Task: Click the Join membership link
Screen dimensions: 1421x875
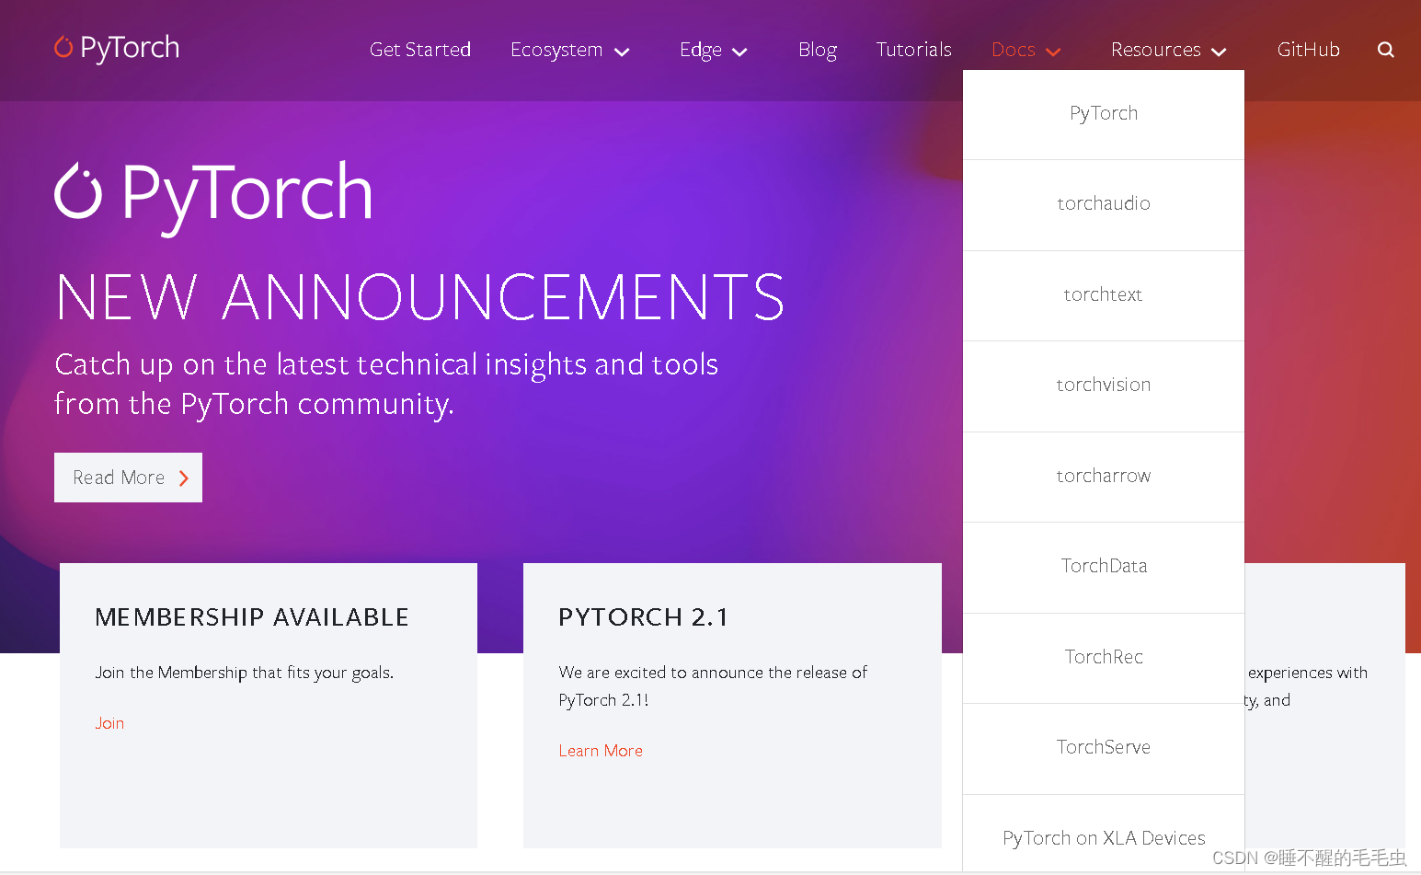Action: 109,723
